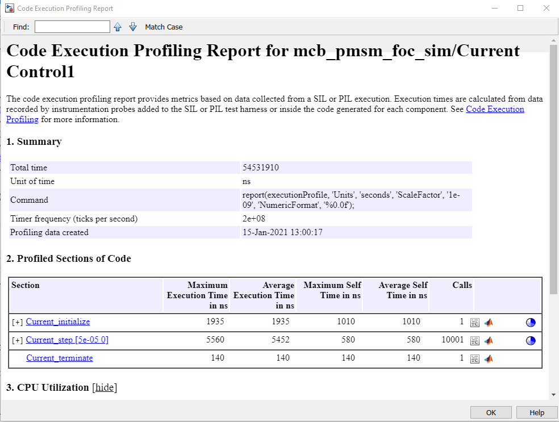Click the Current_step average self time 580
This screenshot has height=422, width=559.
click(x=414, y=340)
